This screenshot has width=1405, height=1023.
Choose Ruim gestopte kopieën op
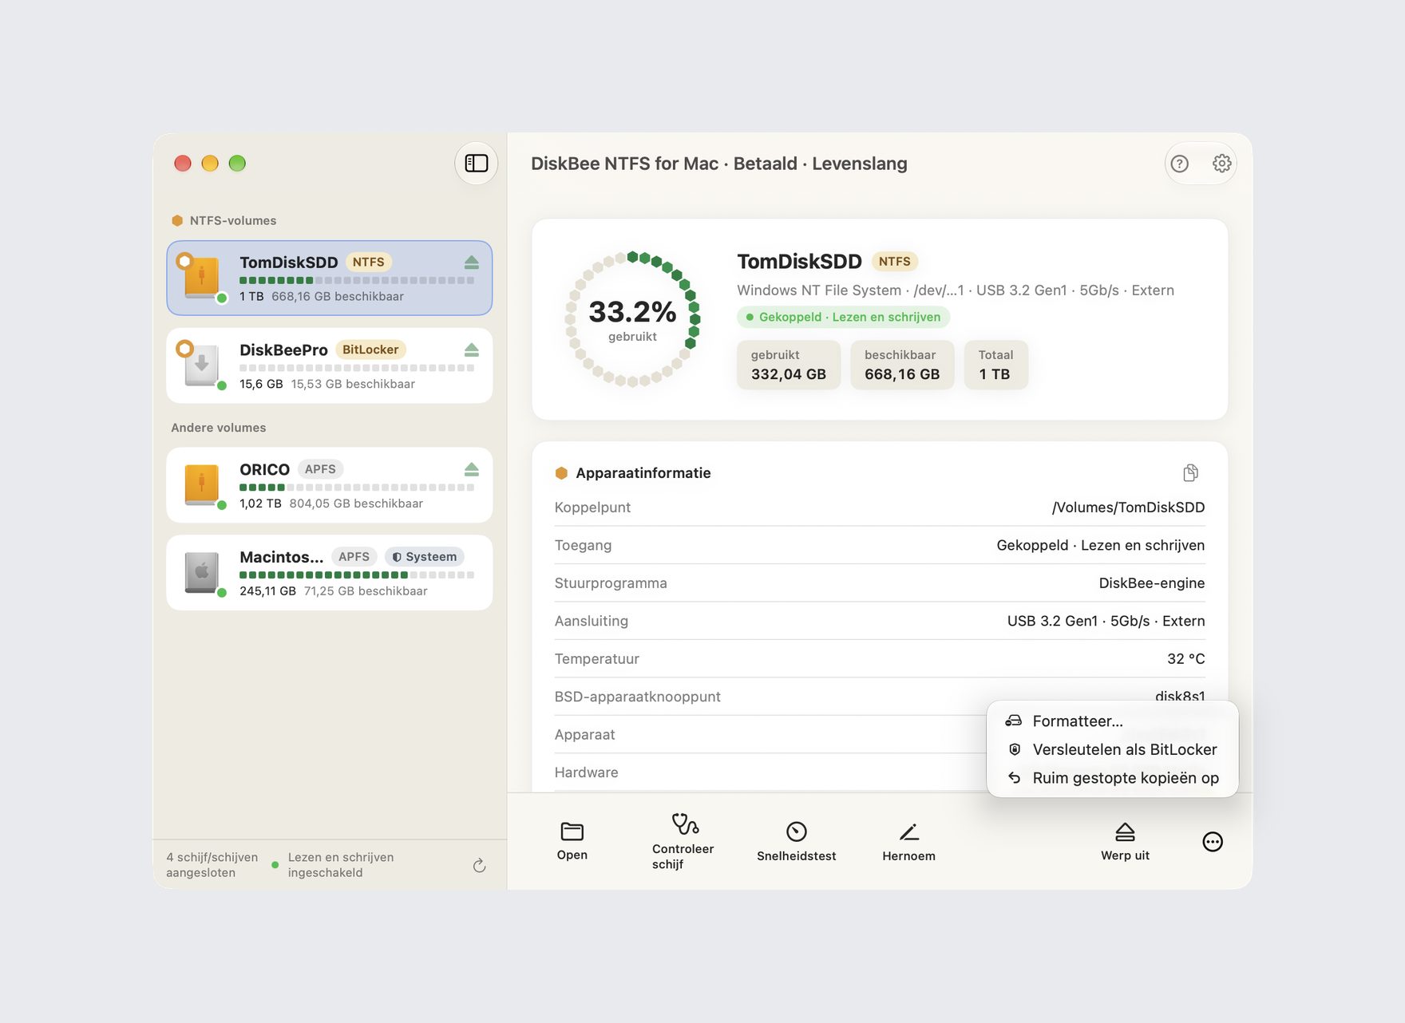point(1112,778)
